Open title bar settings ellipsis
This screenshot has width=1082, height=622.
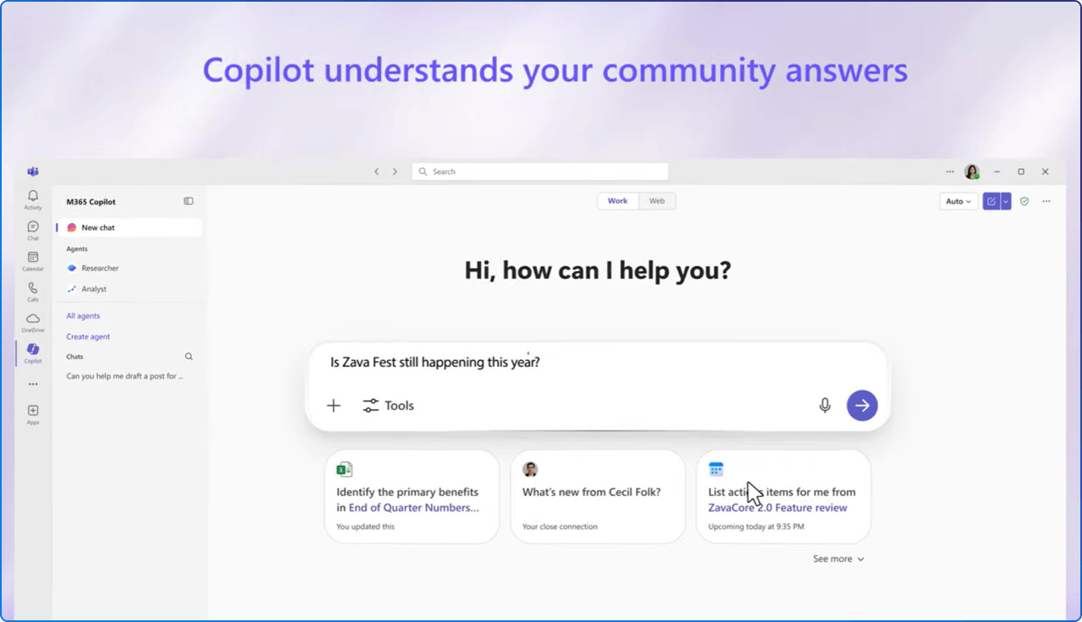950,172
